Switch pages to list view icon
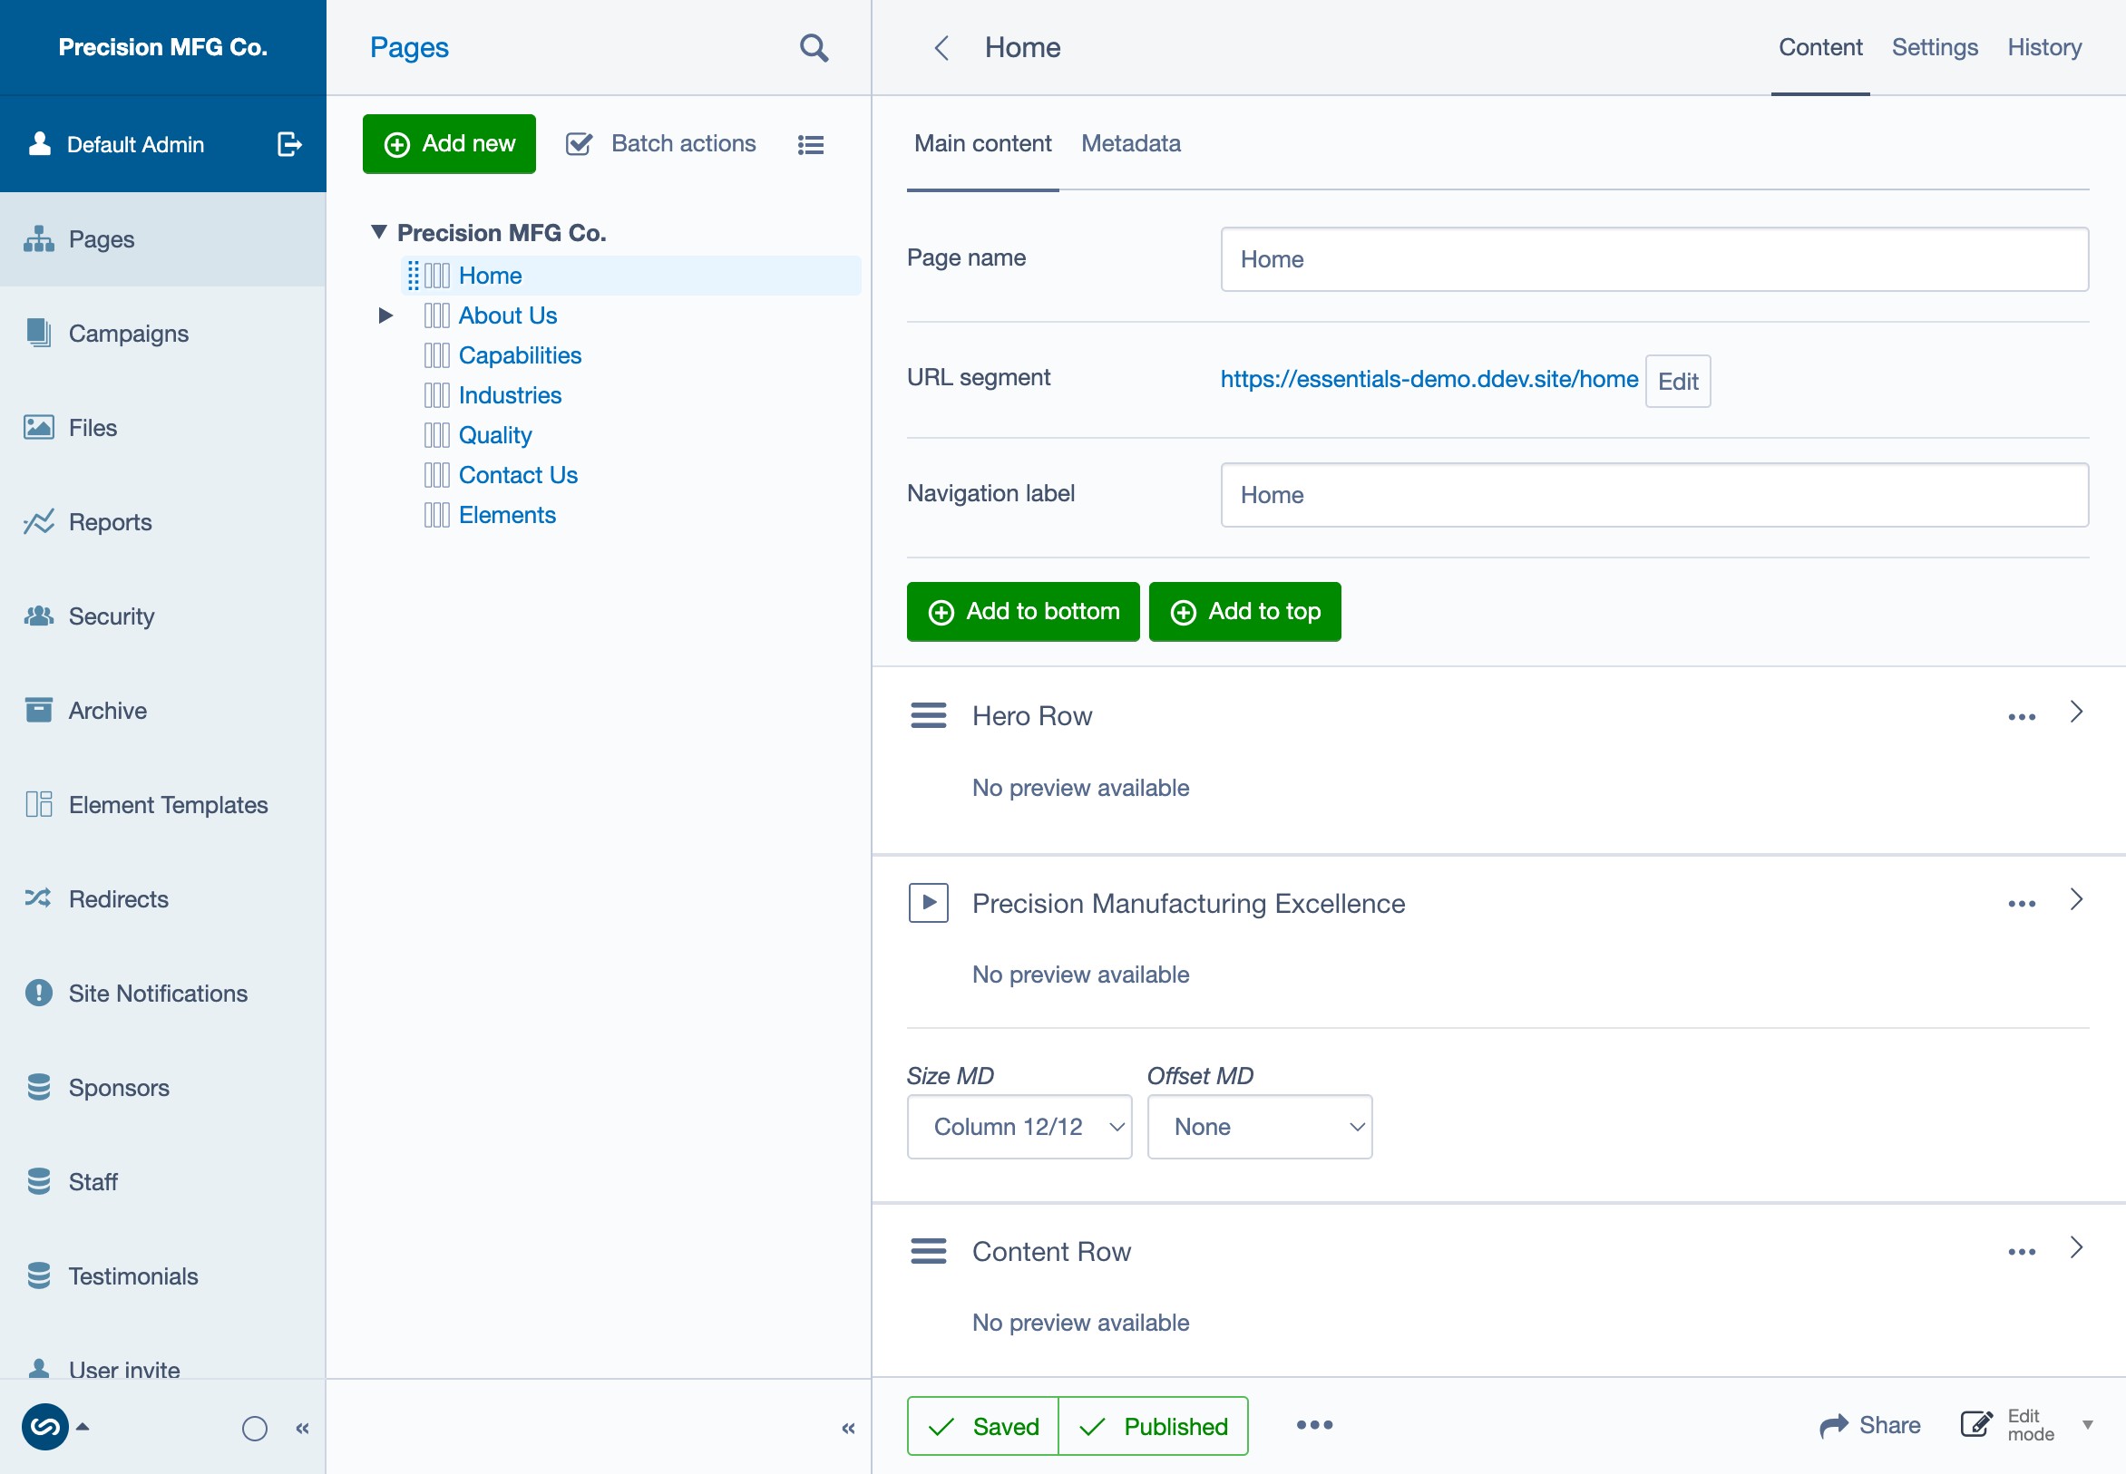The height and width of the screenshot is (1474, 2126). tap(810, 145)
